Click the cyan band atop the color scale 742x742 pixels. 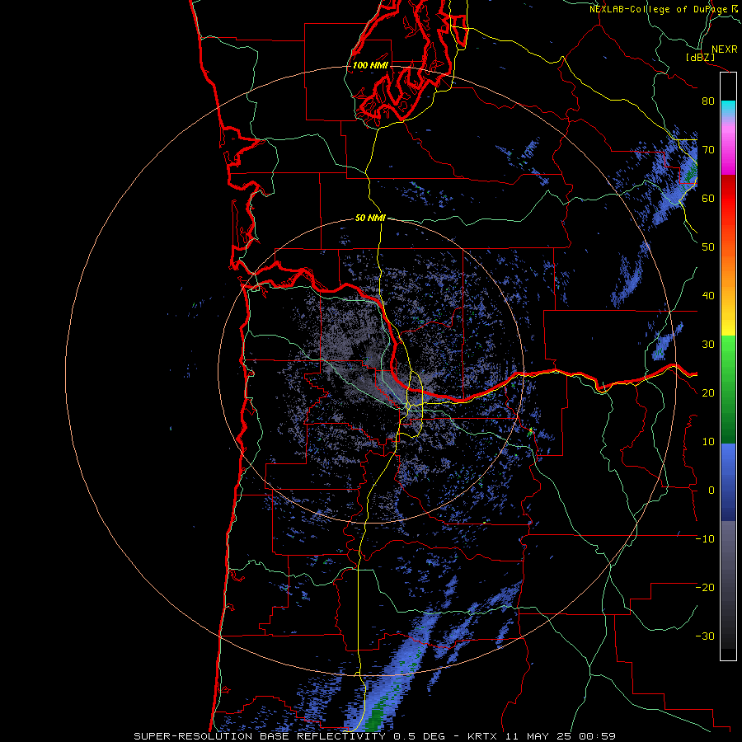click(728, 108)
